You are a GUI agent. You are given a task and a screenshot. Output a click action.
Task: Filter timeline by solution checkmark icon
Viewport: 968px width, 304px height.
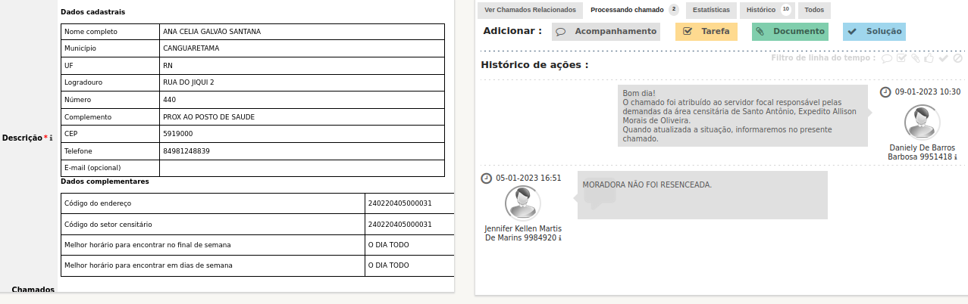click(944, 58)
